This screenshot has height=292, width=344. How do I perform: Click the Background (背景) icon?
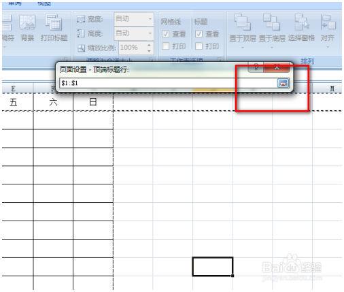[27, 22]
